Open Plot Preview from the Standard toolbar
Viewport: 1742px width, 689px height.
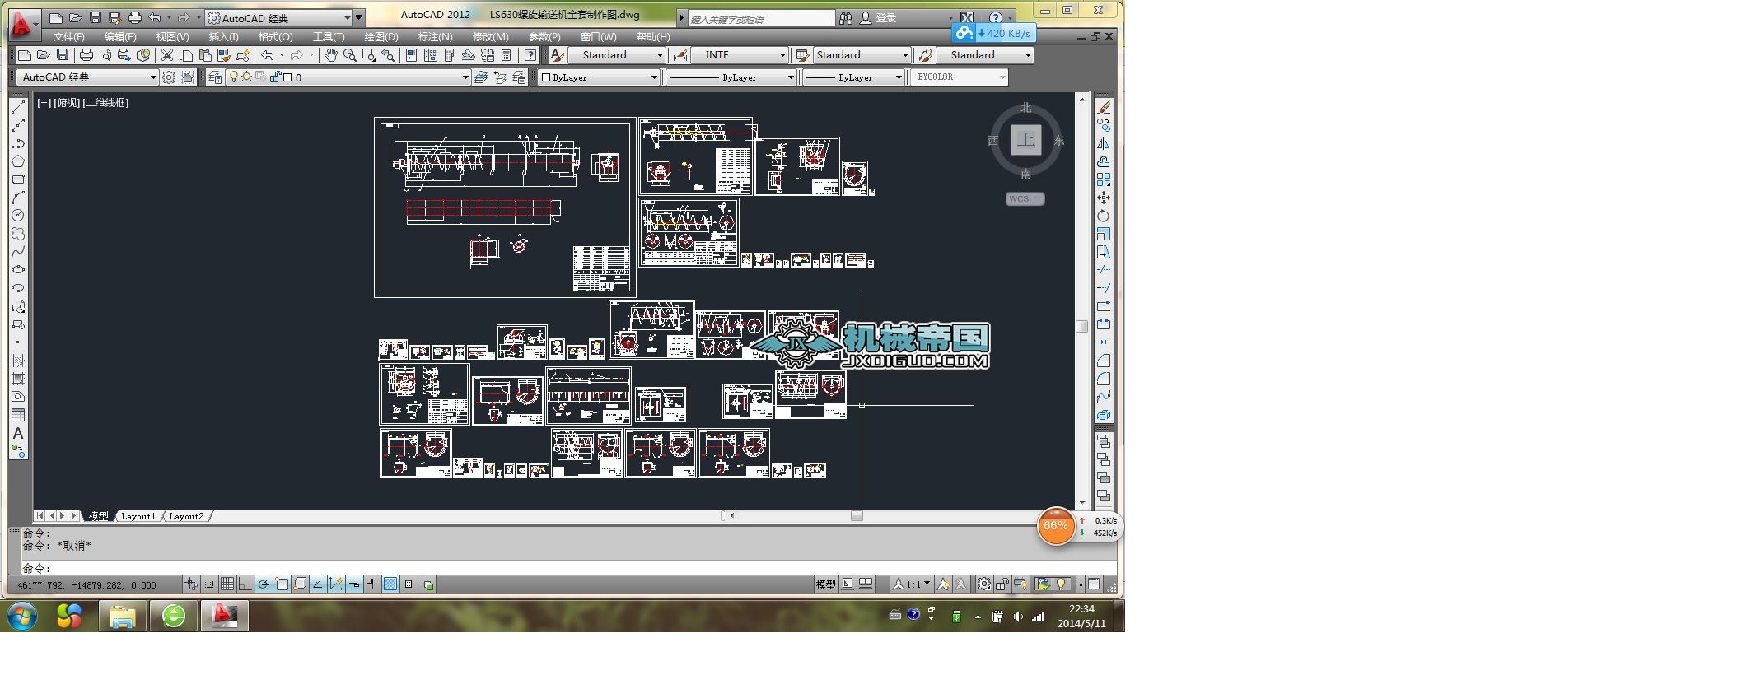tap(105, 55)
